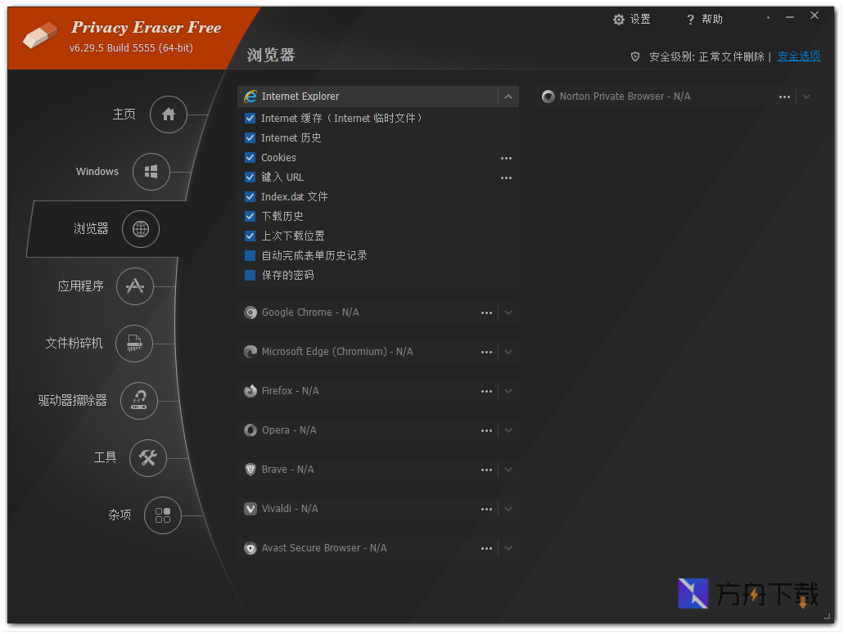Switch to 应用程序 menu label

click(81, 286)
